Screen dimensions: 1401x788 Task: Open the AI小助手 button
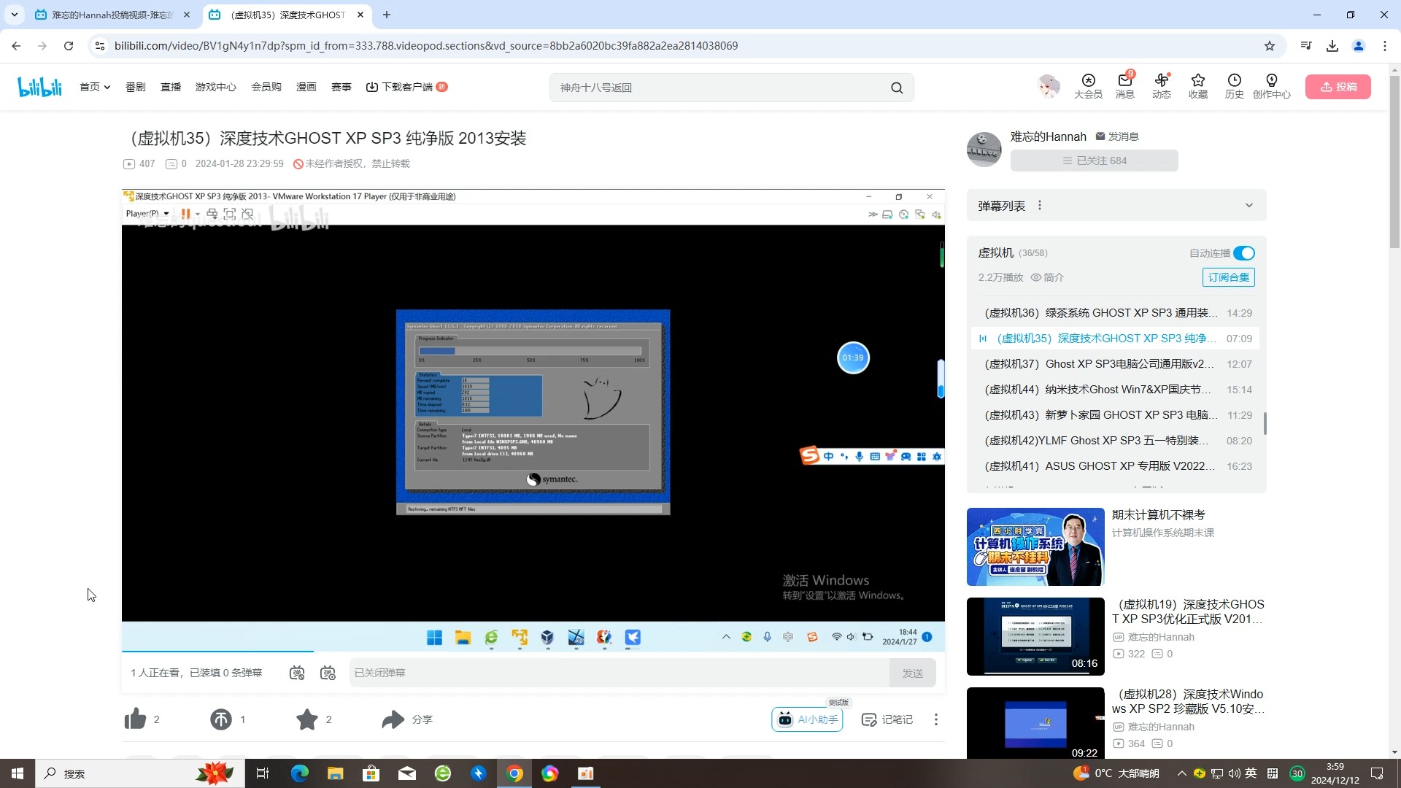click(x=807, y=719)
